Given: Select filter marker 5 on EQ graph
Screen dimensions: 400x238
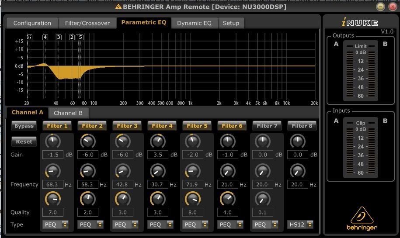Looking at the screenshot, I should [80, 37].
